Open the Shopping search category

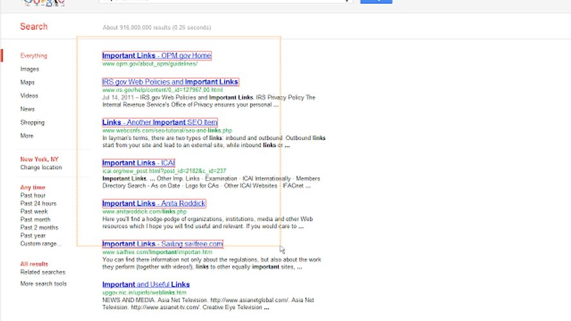click(x=32, y=123)
